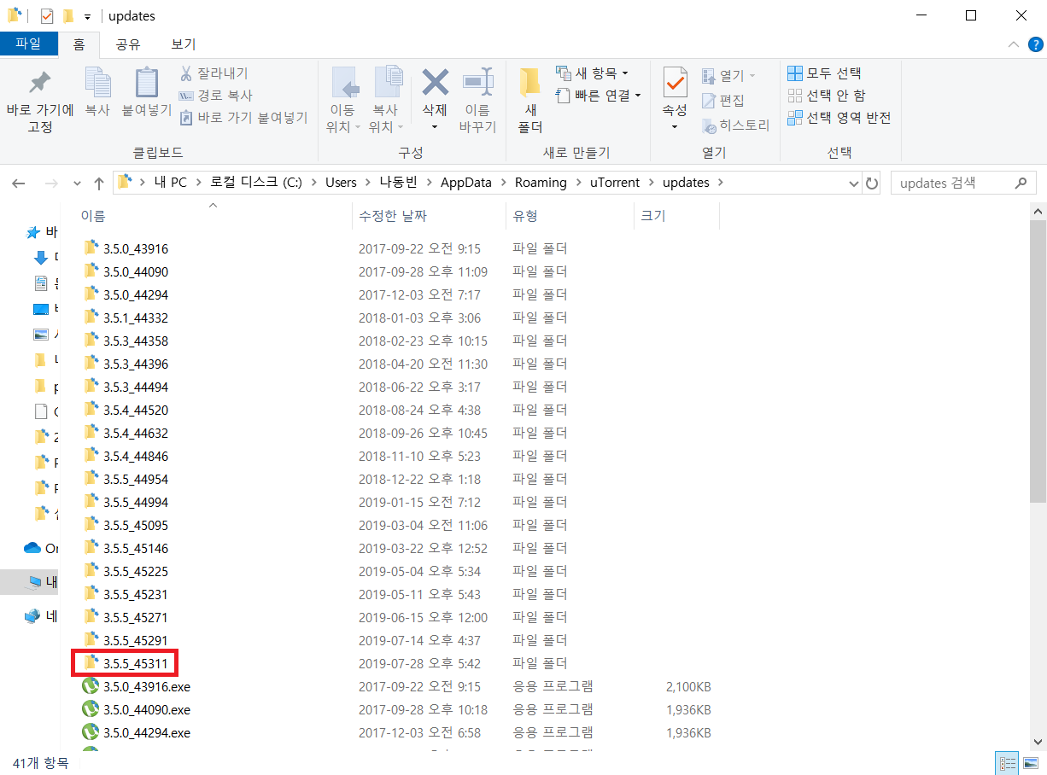Click the 편집 edit command
The height and width of the screenshot is (775, 1047).
coord(723,101)
